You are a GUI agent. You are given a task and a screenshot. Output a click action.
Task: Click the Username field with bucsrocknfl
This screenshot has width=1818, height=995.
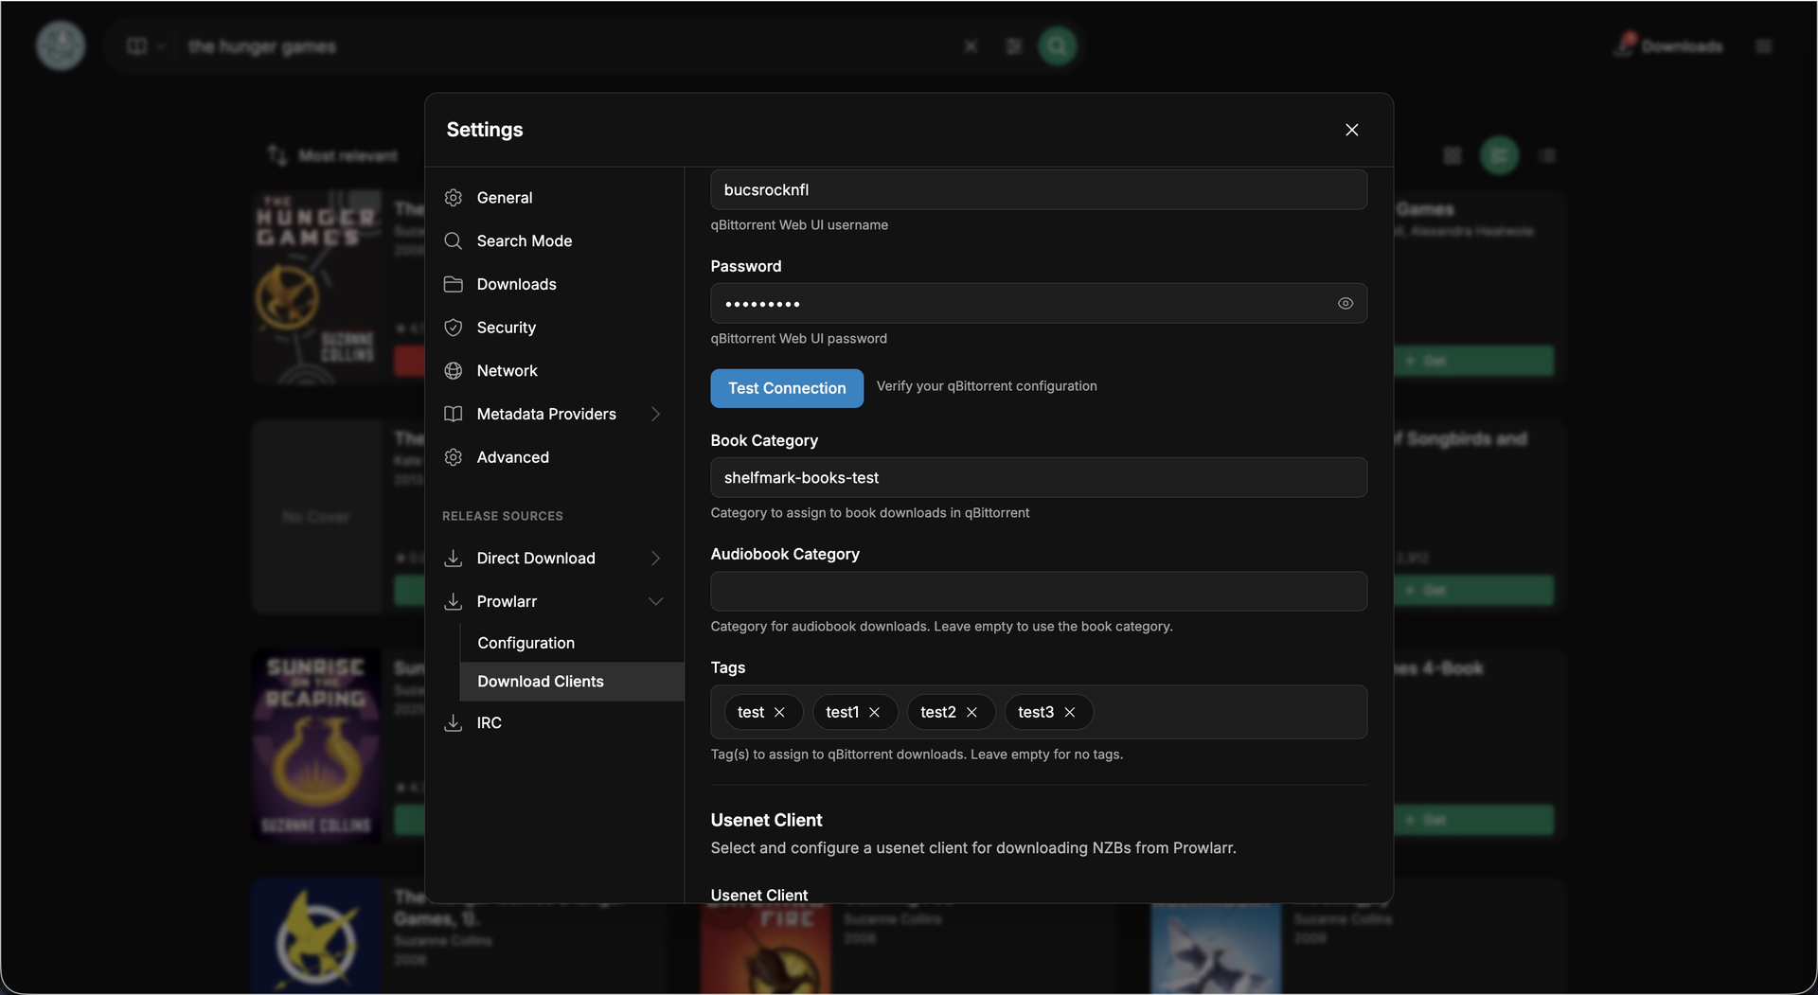click(1039, 189)
